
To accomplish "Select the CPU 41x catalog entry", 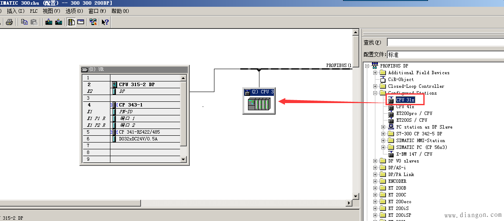I will (x=405, y=106).
